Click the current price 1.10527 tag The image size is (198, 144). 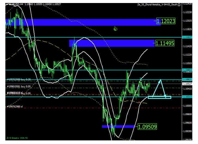187,84
